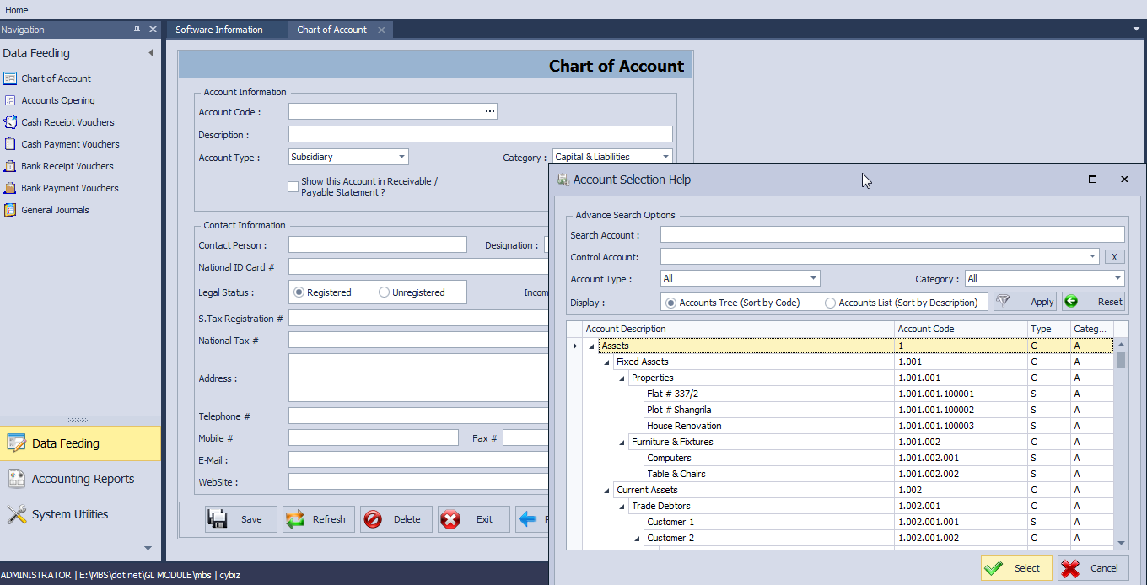The width and height of the screenshot is (1147, 585).
Task: Click the Save button with floppy icon
Action: [240, 519]
